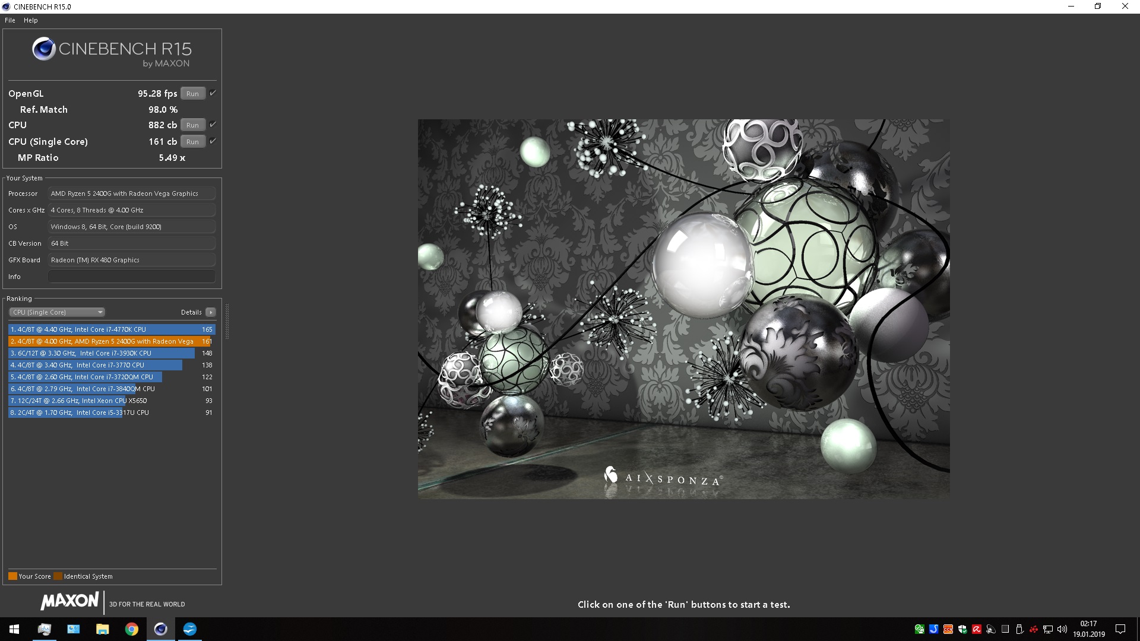Click the Chrome browser icon in taskbar

click(132, 629)
